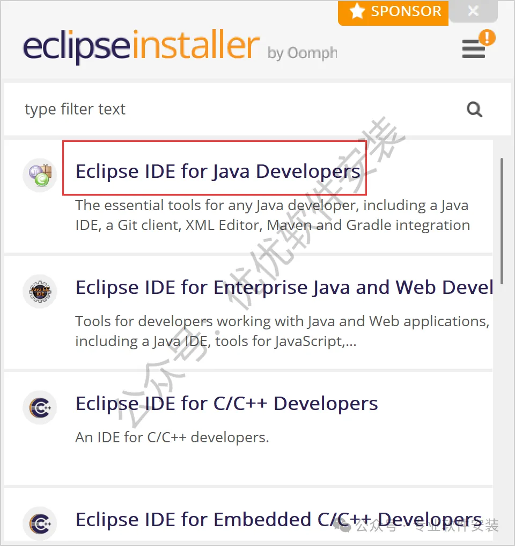Choose Eclipse IDE for Enterprise Java and Web title
The image size is (515, 546).
click(x=284, y=288)
